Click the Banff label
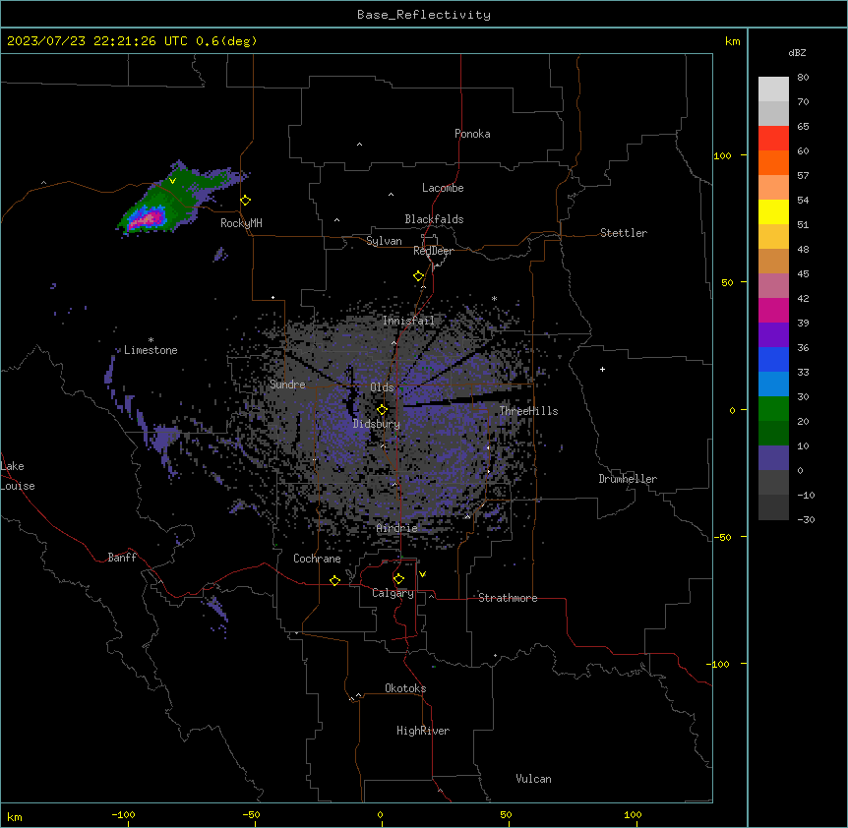The height and width of the screenshot is (828, 848). click(122, 558)
